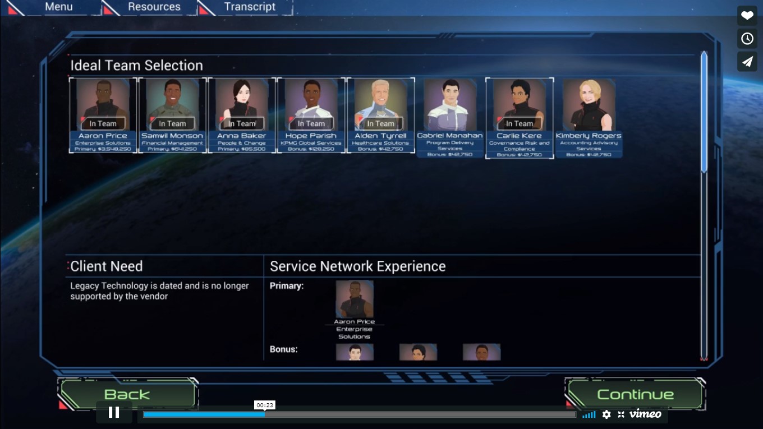This screenshot has height=429, width=763.
Task: Click the Watch Later clock icon
Action: 747,38
